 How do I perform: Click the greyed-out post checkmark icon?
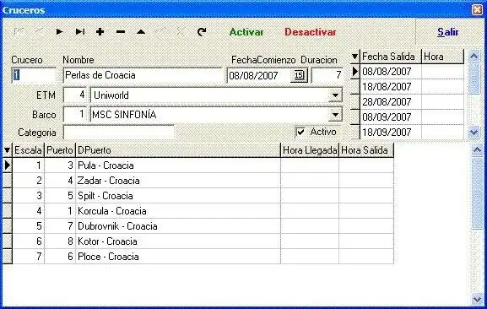click(x=161, y=32)
